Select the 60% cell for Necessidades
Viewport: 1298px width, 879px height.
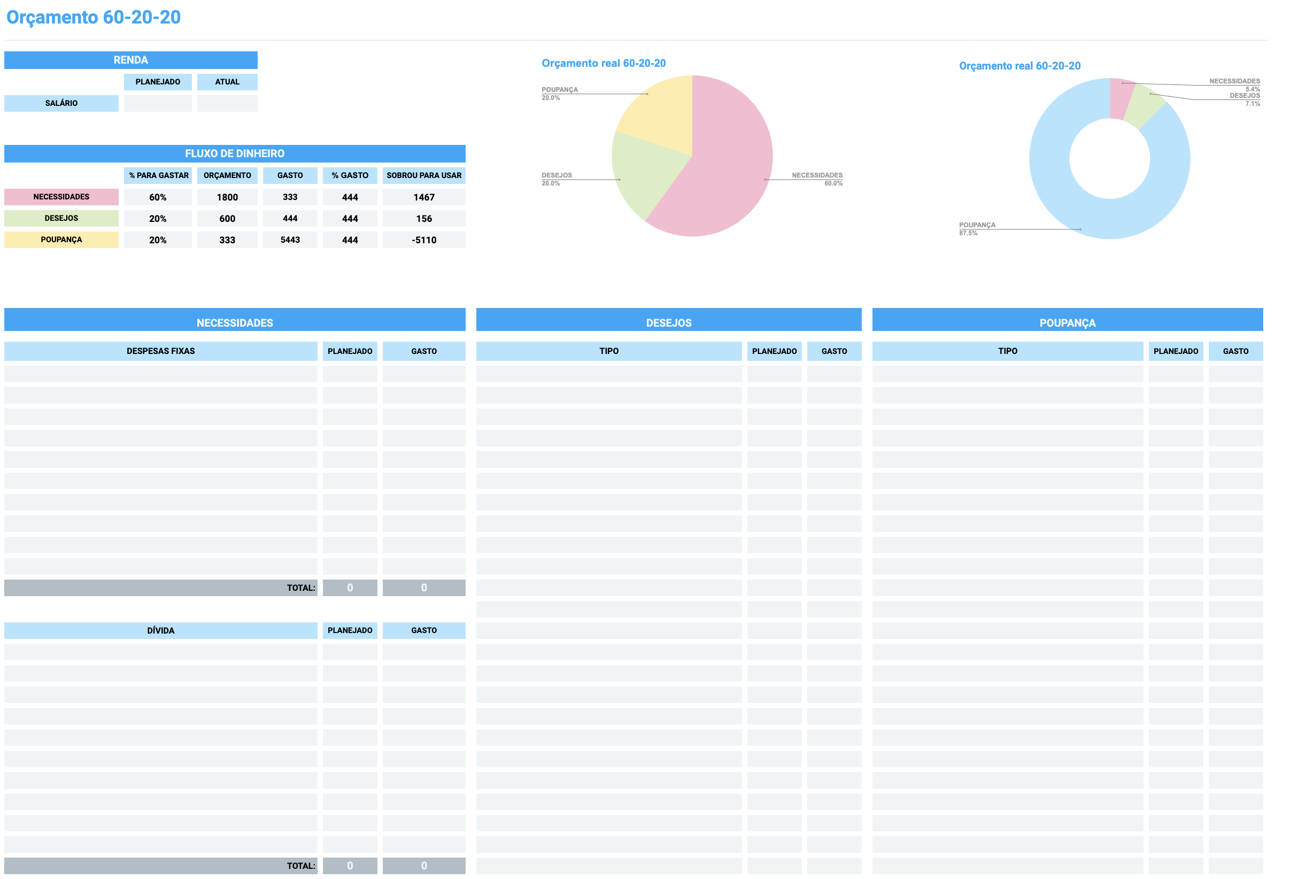159,198
